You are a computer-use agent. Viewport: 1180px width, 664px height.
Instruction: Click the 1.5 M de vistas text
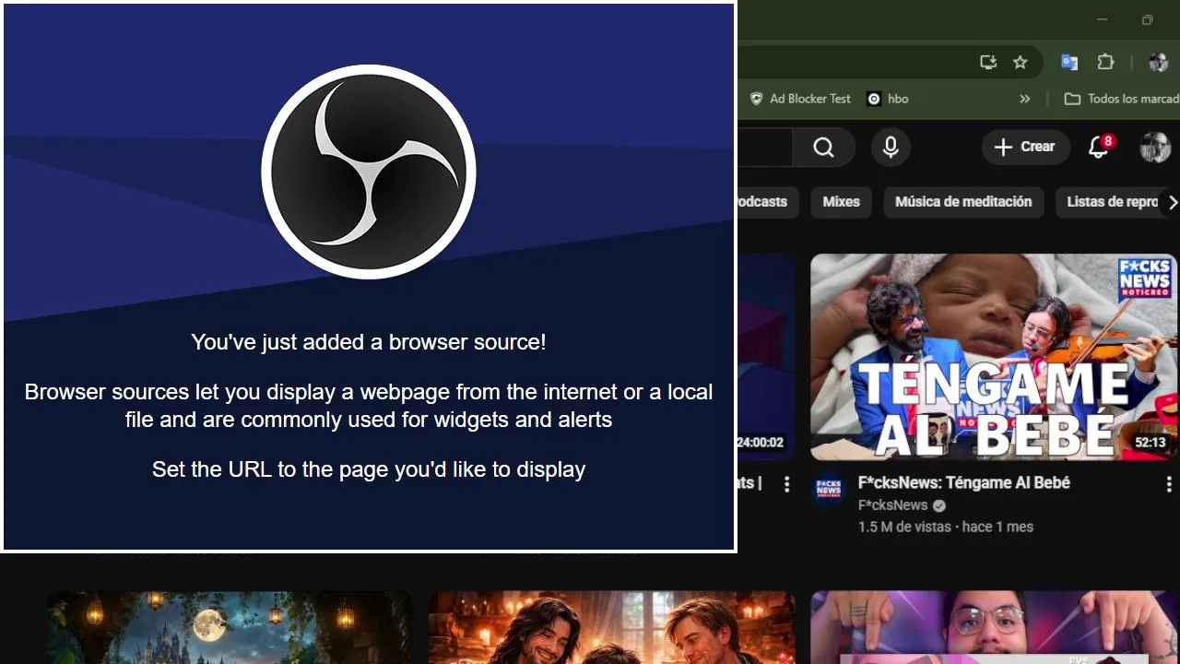tap(903, 527)
